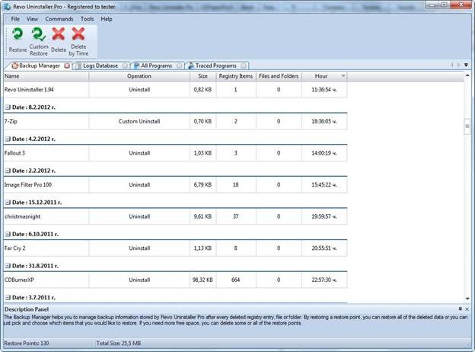Image resolution: width=475 pixels, height=352 pixels.
Task: Click the Delete by Time icon
Action: tap(78, 35)
